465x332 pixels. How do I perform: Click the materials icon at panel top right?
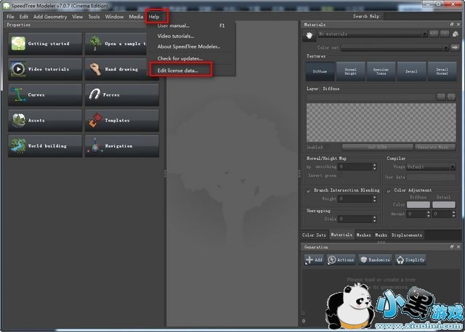click(x=456, y=34)
